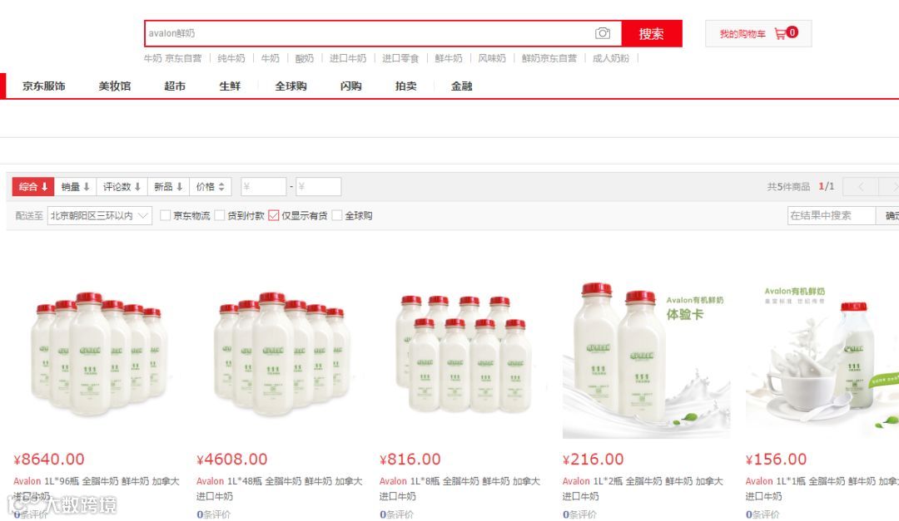Sort results by 新品
899x521 pixels.
click(x=168, y=187)
